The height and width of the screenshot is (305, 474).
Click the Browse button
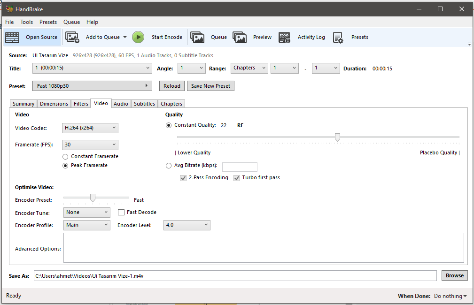coord(455,276)
